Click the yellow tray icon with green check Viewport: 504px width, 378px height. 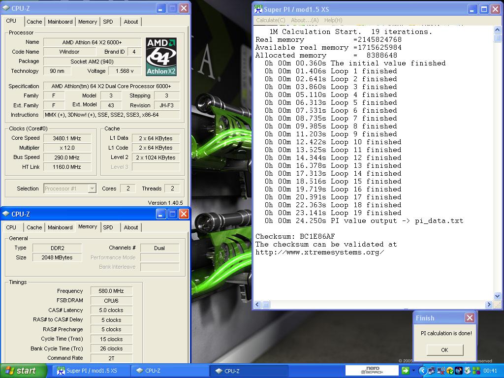click(450, 371)
